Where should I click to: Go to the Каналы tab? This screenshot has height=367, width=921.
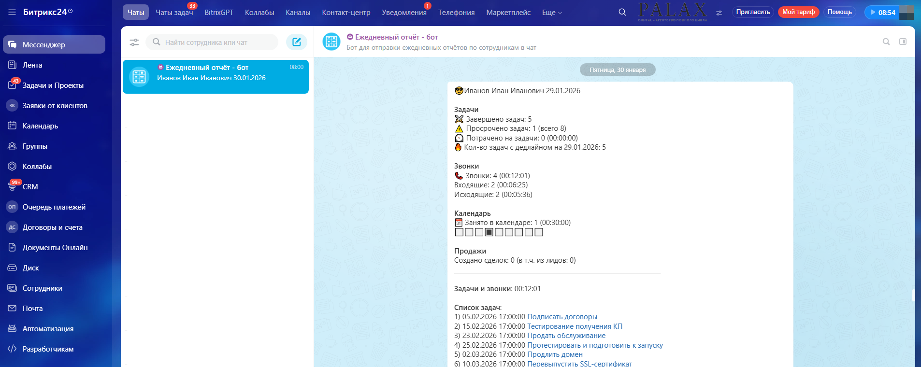298,13
